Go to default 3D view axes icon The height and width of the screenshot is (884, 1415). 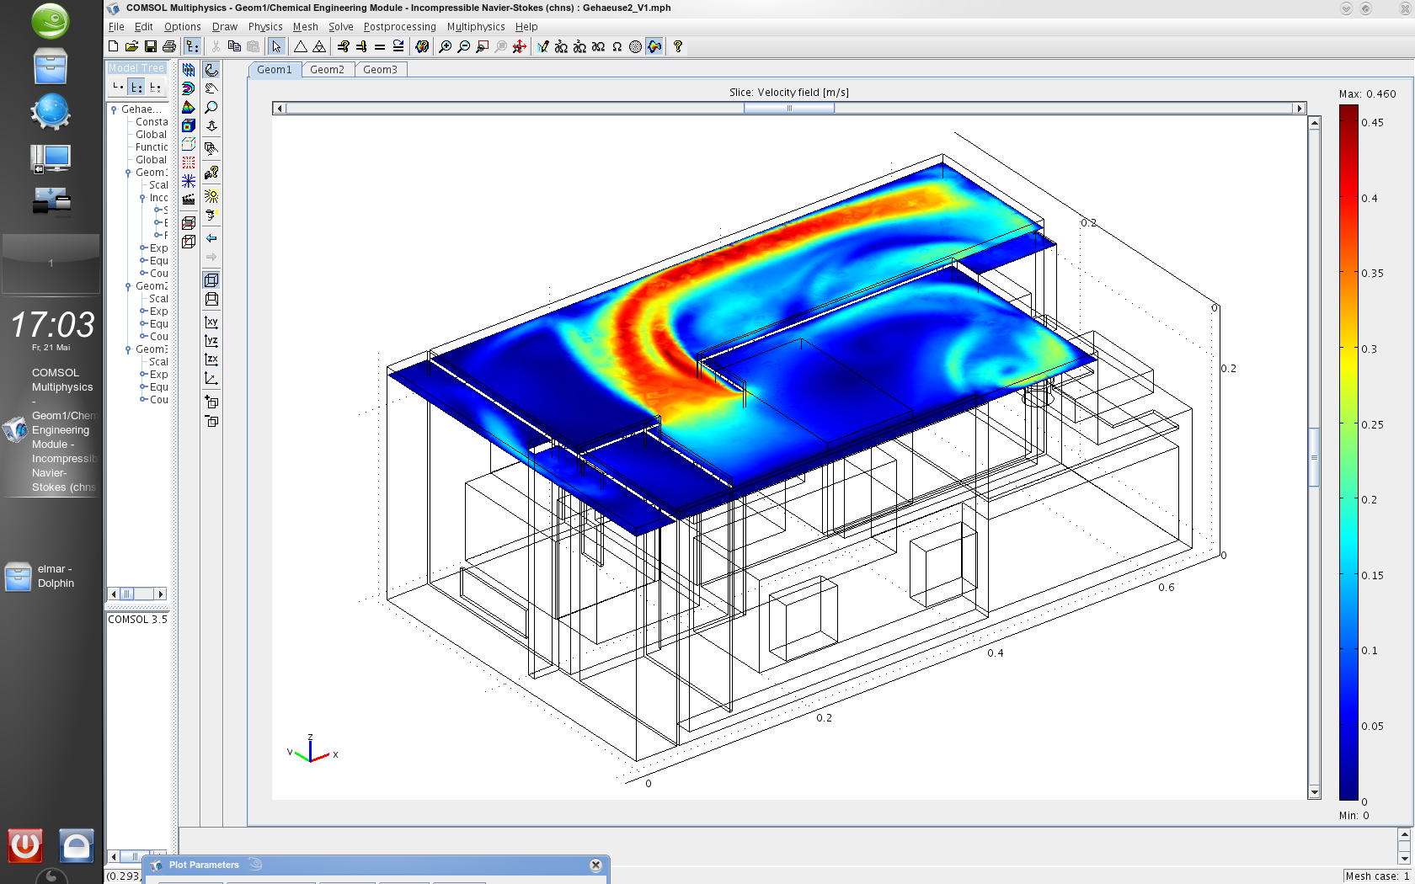pos(211,379)
